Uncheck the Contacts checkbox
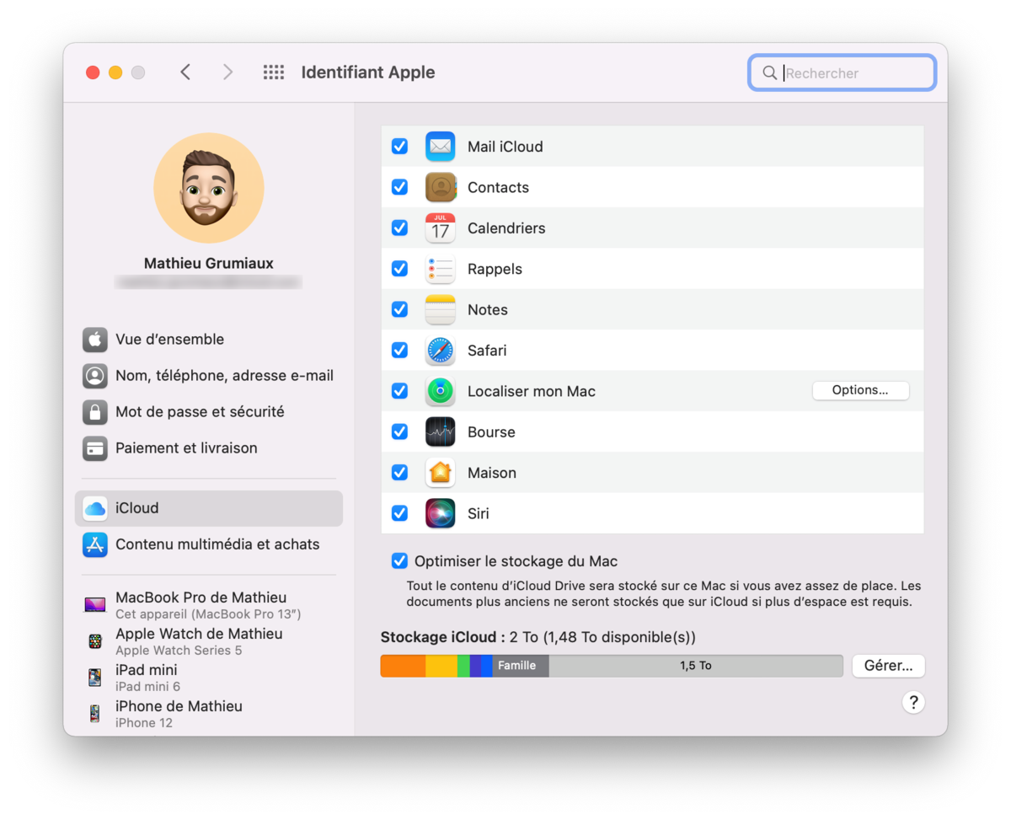The image size is (1011, 820). pyautogui.click(x=400, y=187)
